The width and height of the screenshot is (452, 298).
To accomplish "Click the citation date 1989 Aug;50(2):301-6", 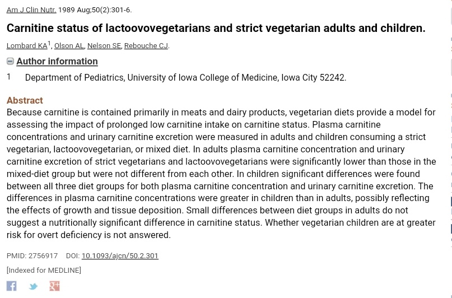I will (x=95, y=10).
